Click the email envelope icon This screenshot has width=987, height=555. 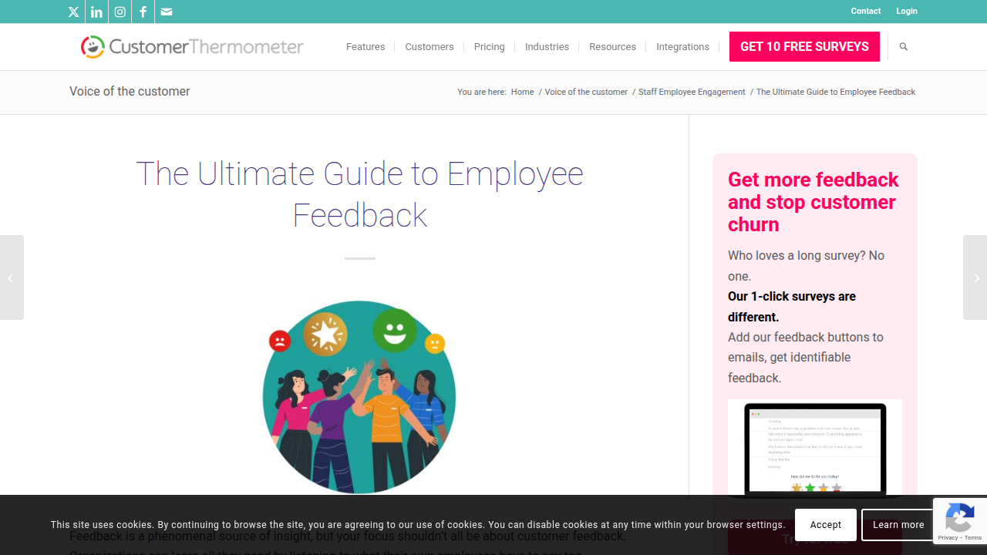pyautogui.click(x=167, y=12)
